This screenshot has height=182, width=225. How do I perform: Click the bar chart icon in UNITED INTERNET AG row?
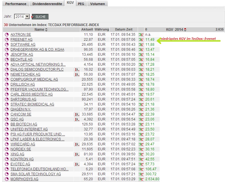(141, 129)
